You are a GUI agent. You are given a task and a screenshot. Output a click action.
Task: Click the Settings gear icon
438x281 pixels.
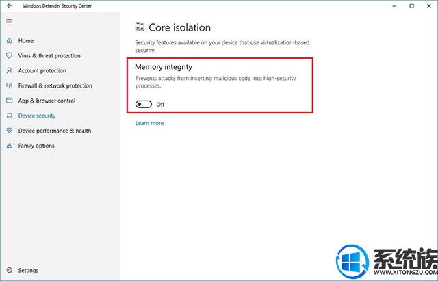click(x=9, y=270)
